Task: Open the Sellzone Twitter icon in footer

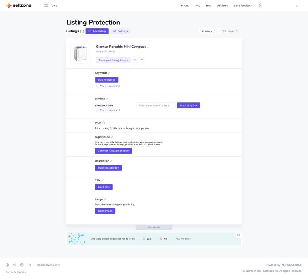Action: point(15,265)
